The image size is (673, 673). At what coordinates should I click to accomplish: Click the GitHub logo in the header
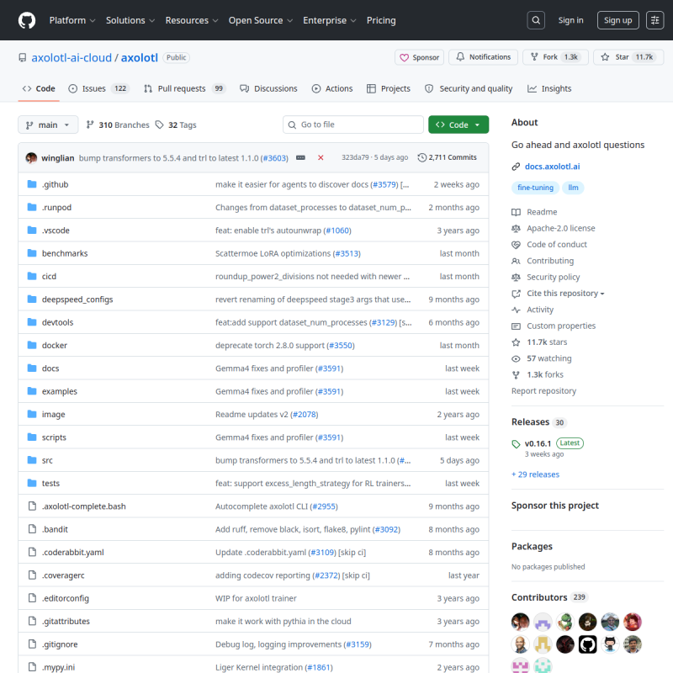(27, 20)
